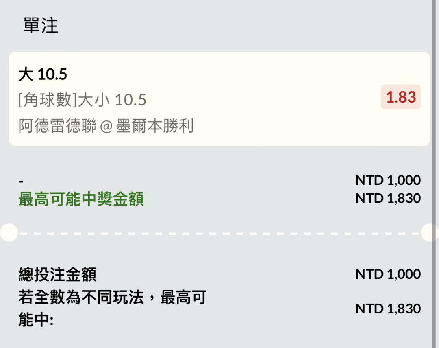Screen dimensions: 439x348
Task: Click the dash below the bet card
Action: tap(21, 181)
